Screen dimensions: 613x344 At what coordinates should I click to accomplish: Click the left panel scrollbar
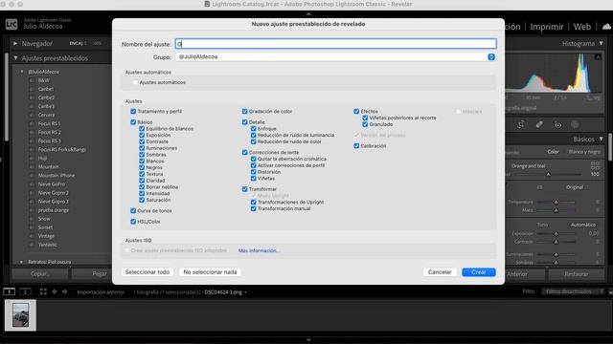7,97
